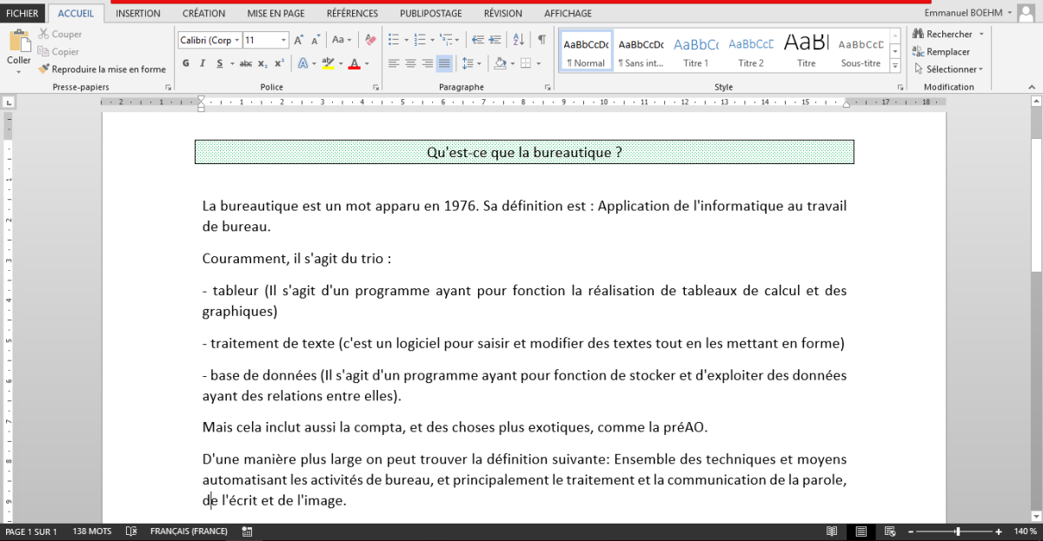Toggle bold (G) formatting
1043x541 pixels.
pos(186,63)
